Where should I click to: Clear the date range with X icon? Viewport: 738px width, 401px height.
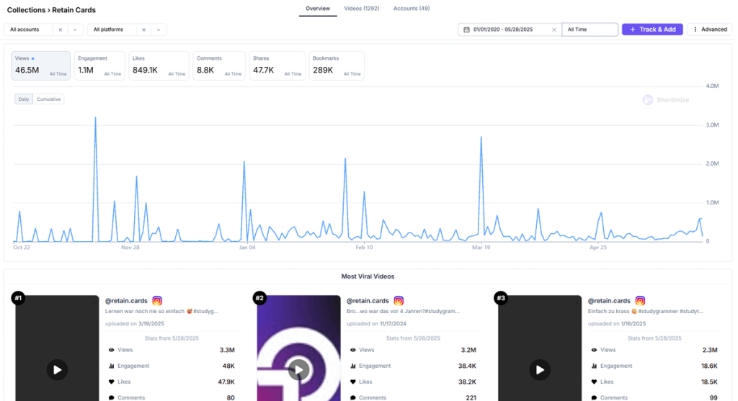point(553,30)
